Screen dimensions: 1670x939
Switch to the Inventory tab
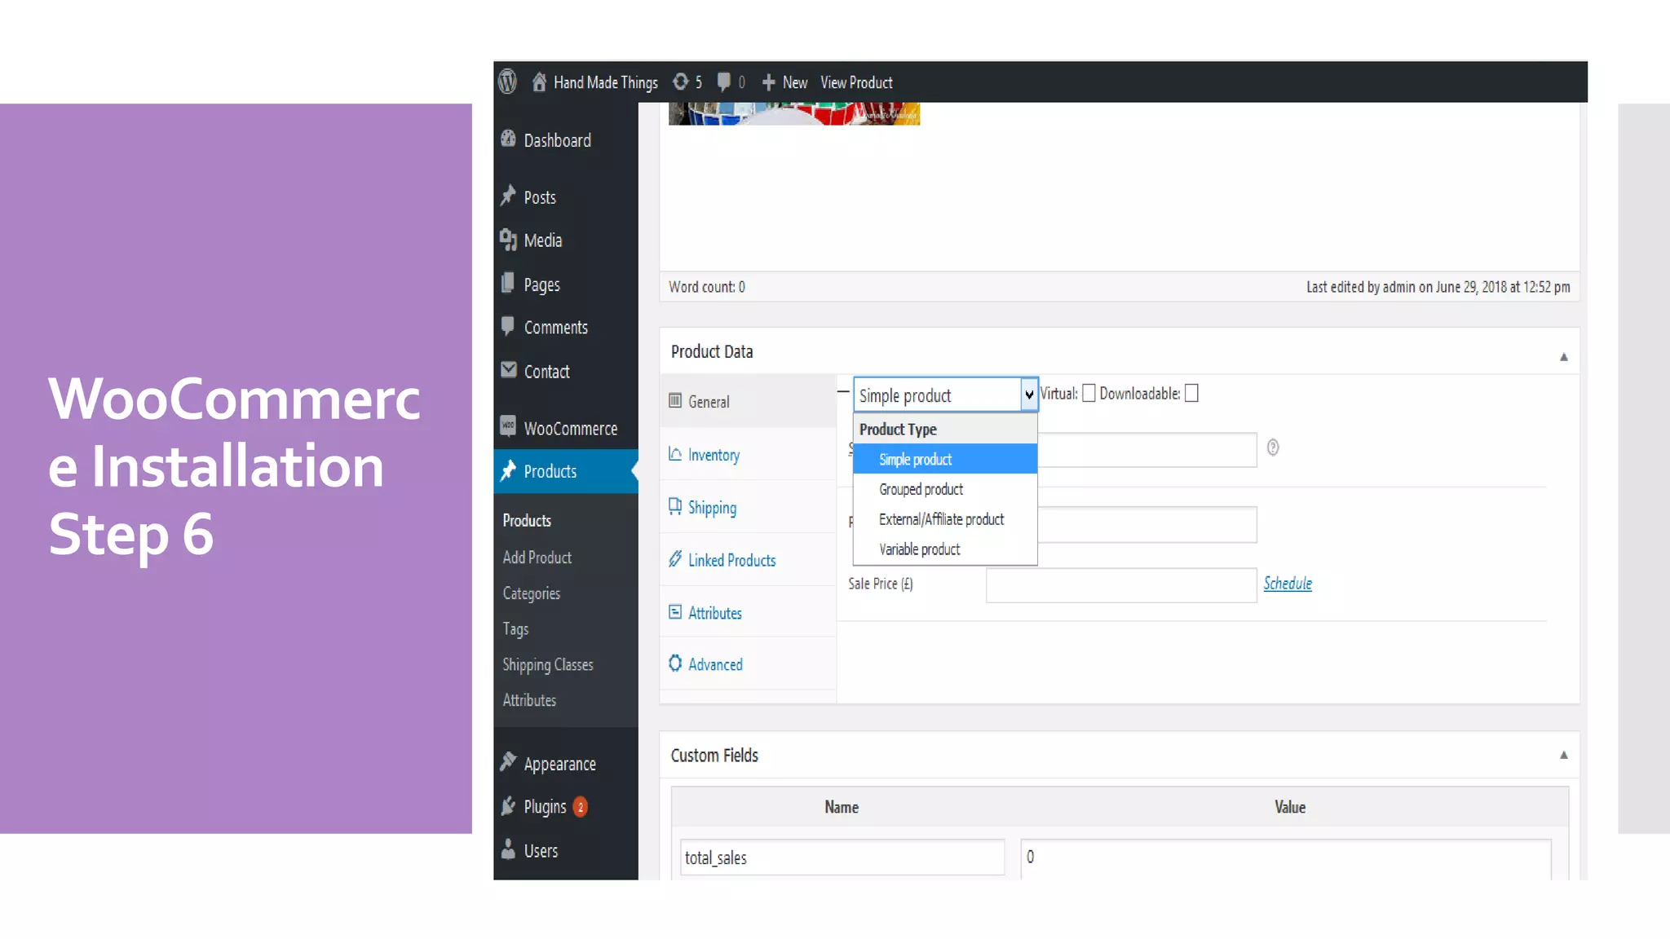tap(714, 455)
